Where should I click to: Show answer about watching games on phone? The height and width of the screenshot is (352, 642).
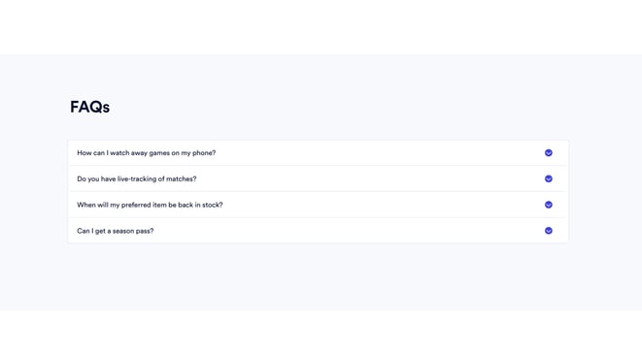pyautogui.click(x=319, y=153)
